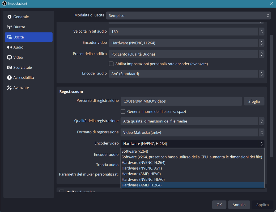This screenshot has height=212, width=276.
Task: Click the Video monitor icon
Action: pos(9,58)
